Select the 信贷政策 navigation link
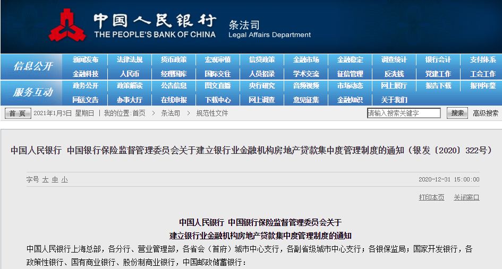 point(262,60)
